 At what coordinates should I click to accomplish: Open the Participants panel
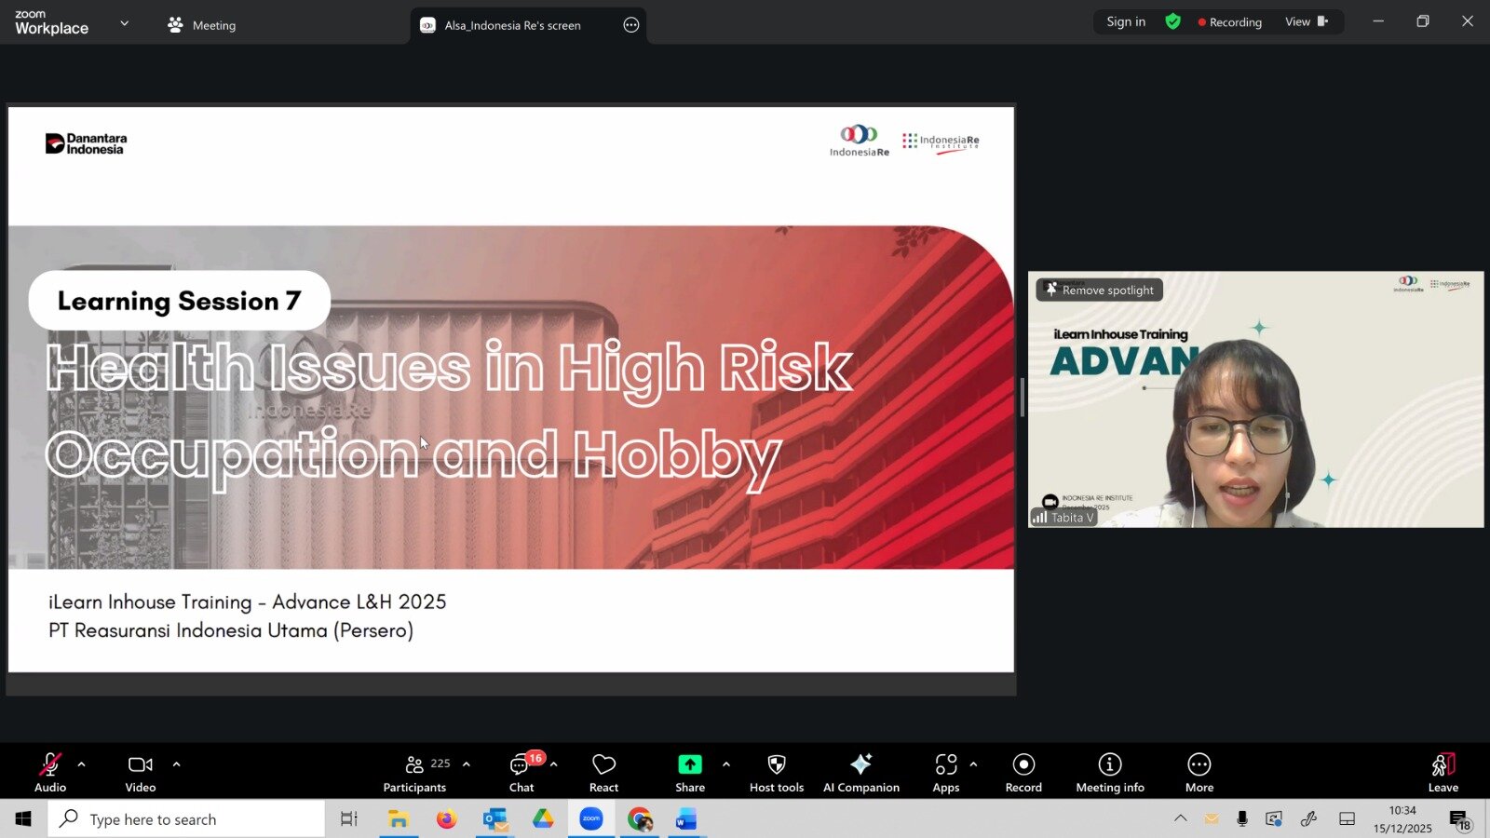(x=415, y=771)
